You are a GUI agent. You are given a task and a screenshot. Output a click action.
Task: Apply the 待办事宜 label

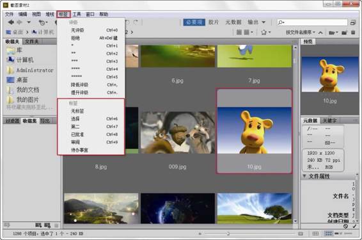[91, 150]
